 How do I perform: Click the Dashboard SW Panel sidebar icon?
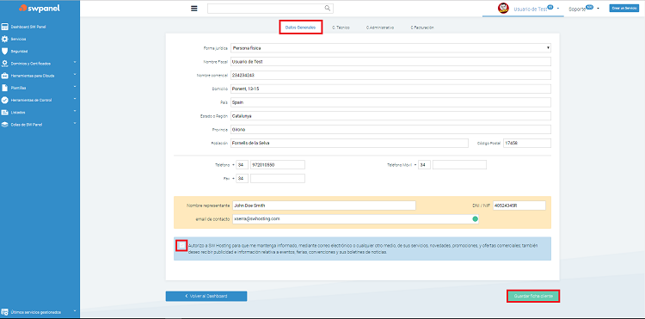point(4,27)
